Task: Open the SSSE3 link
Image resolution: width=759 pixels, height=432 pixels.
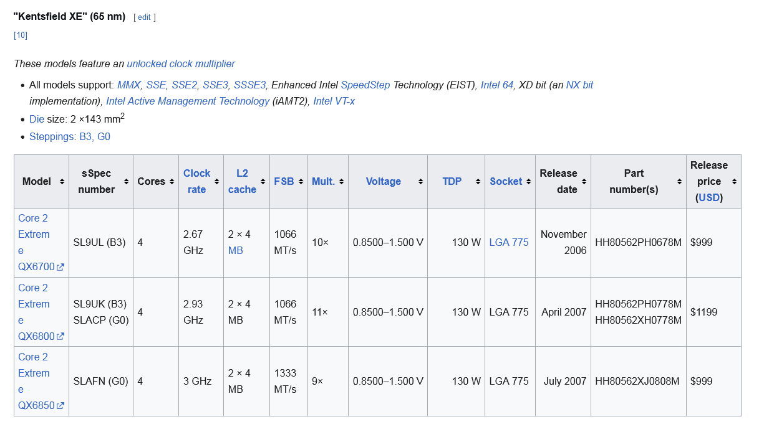Action: pos(250,85)
